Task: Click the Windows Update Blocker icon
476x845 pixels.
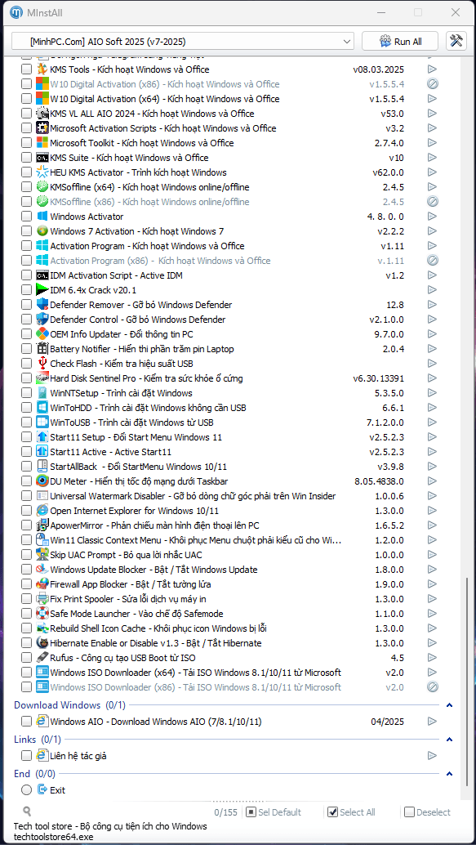Action: pyautogui.click(x=42, y=570)
